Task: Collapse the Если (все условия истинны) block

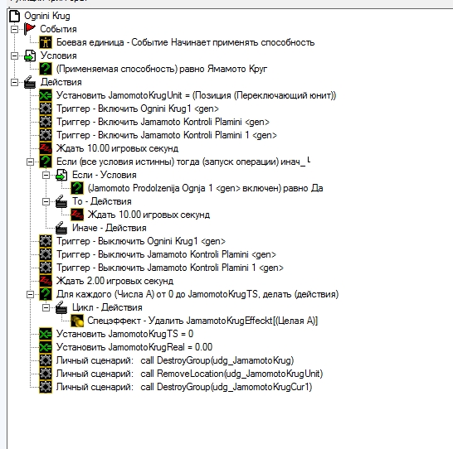Action: coord(30,162)
